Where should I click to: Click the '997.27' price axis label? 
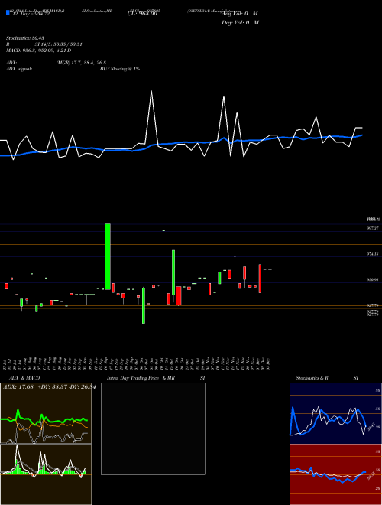pyautogui.click(x=373, y=228)
